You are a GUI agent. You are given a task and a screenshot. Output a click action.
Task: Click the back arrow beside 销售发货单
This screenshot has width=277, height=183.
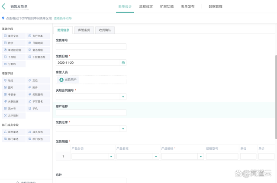coord(4,6)
